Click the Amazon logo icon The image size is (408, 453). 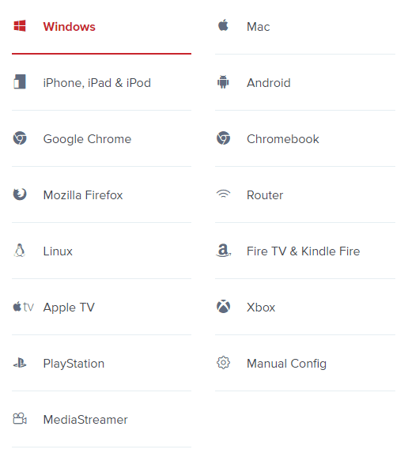pyautogui.click(x=223, y=250)
